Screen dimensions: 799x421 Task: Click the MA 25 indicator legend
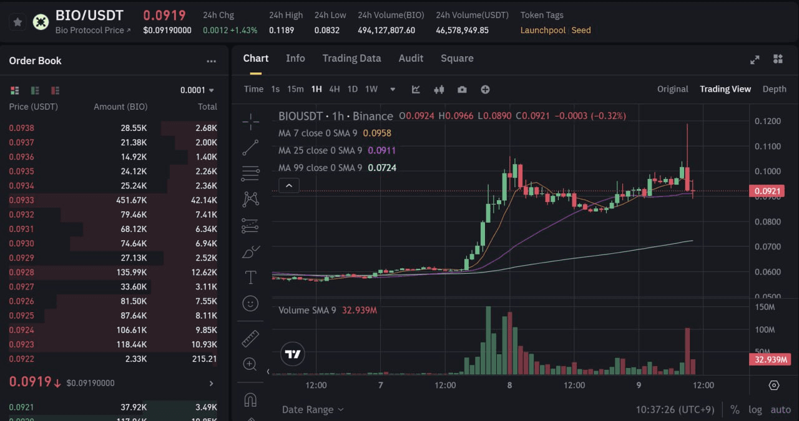[x=337, y=150]
